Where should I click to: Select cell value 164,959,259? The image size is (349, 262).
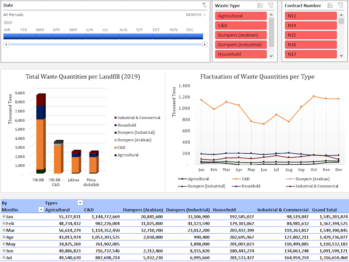coord(297,258)
